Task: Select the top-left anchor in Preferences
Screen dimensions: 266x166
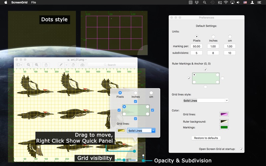Action: coord(195,75)
